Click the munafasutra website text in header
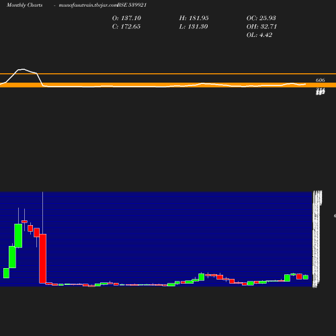 pos(88,5)
